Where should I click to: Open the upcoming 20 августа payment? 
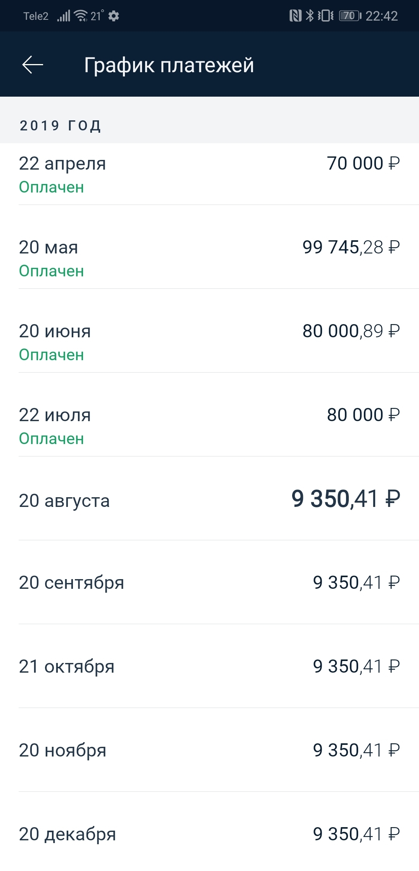(x=209, y=500)
